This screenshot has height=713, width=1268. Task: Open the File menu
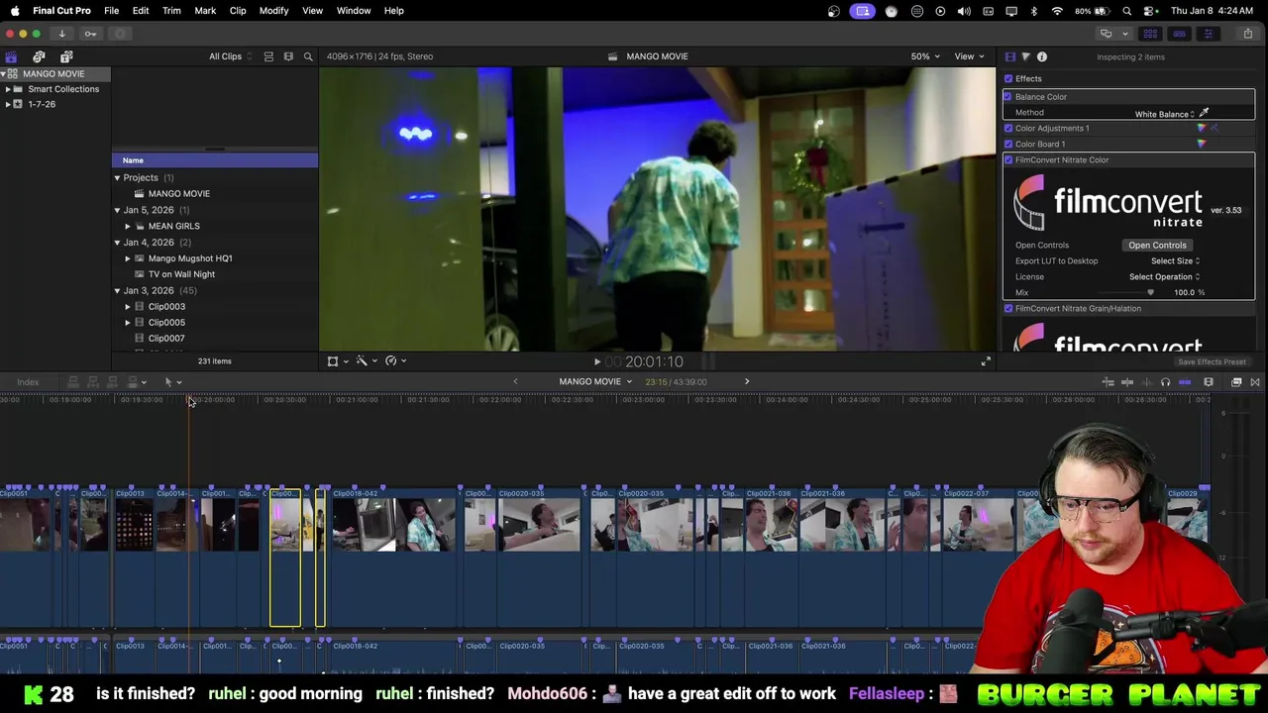(x=111, y=11)
